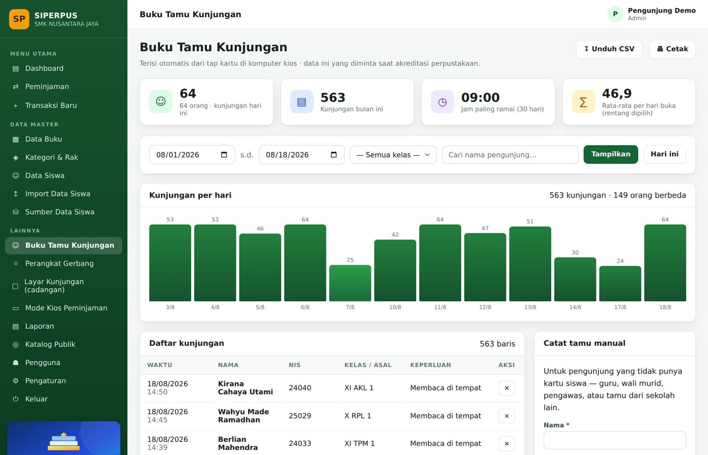Image resolution: width=708 pixels, height=455 pixels.
Task: Click the list icon in Kunjungan bulan ini card
Action: [302, 102]
